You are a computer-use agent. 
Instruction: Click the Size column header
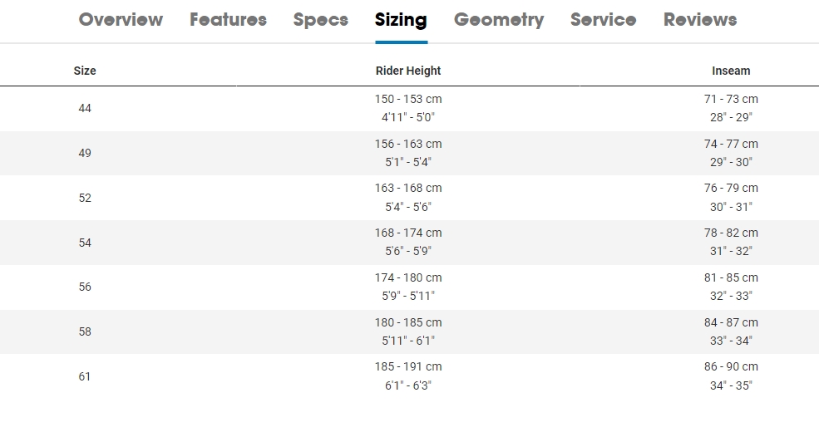tap(85, 71)
